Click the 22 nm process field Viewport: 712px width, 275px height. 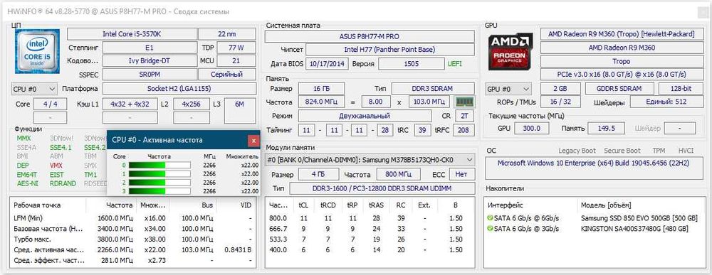[227, 34]
